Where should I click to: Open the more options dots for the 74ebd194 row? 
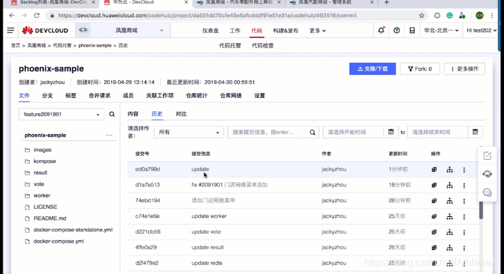(464, 201)
